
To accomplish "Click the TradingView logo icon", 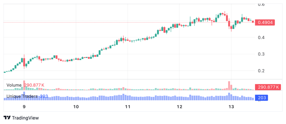I will 7,118.
